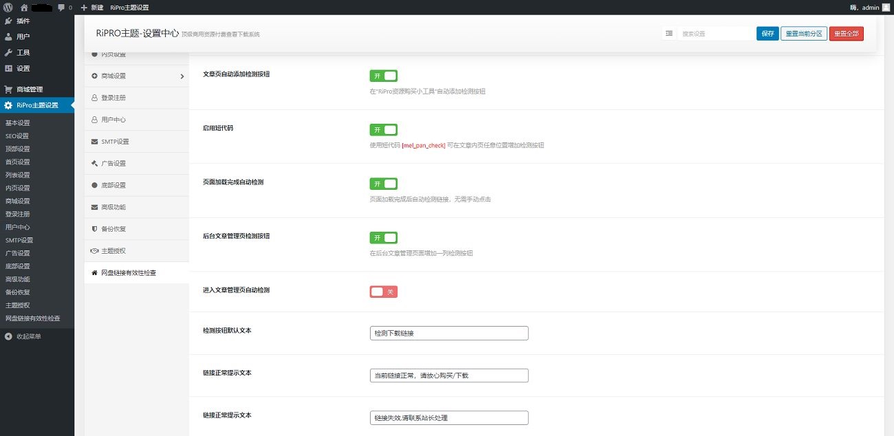Image resolution: width=894 pixels, height=436 pixels.
Task: Toggle off 启用短代码 switch
Action: click(384, 130)
